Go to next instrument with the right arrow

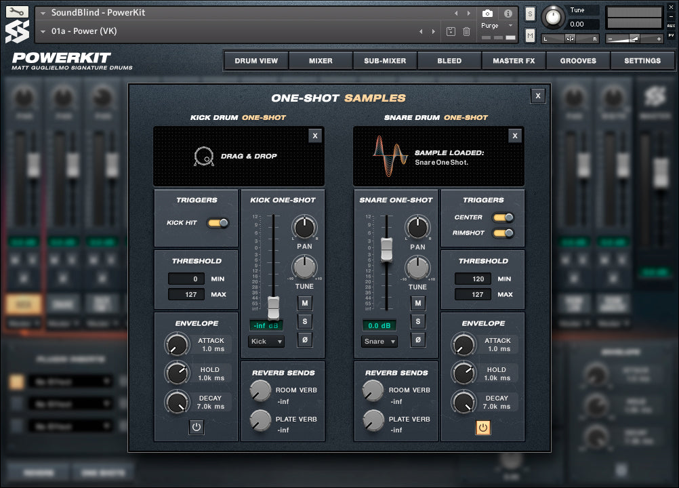468,14
